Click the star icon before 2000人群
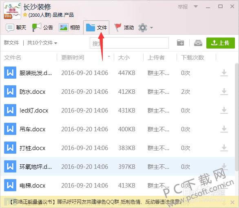The width and height of the screenshot is (239, 208). [25, 15]
